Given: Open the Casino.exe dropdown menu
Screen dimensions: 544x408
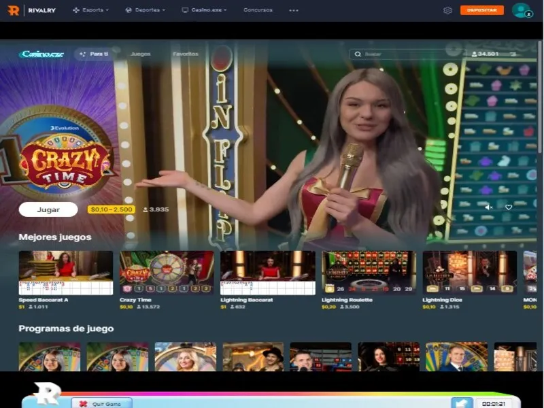Looking at the screenshot, I should click(x=205, y=10).
